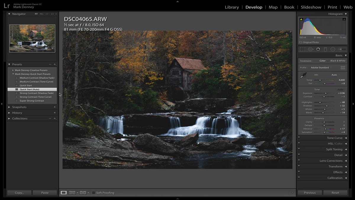Click Auto tone button
The width and height of the screenshot is (355, 200).
(340, 89)
